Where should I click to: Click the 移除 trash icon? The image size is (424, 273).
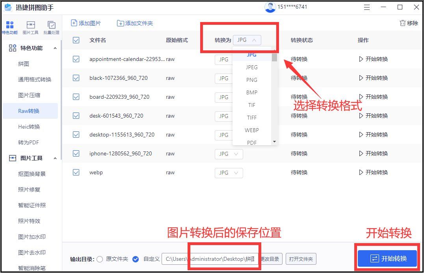[x=403, y=23]
